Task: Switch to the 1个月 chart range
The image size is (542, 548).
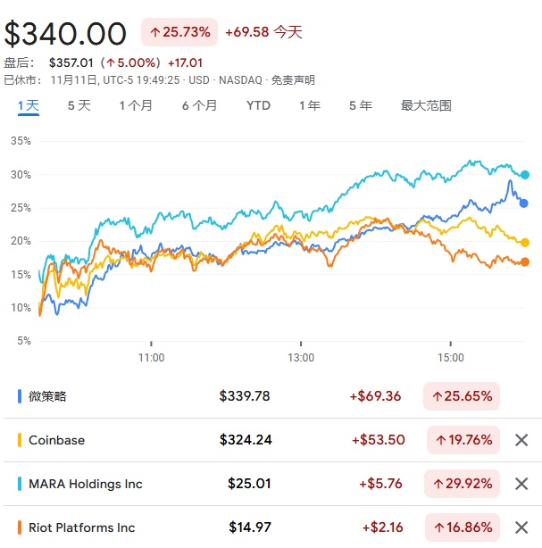Action: (136, 105)
